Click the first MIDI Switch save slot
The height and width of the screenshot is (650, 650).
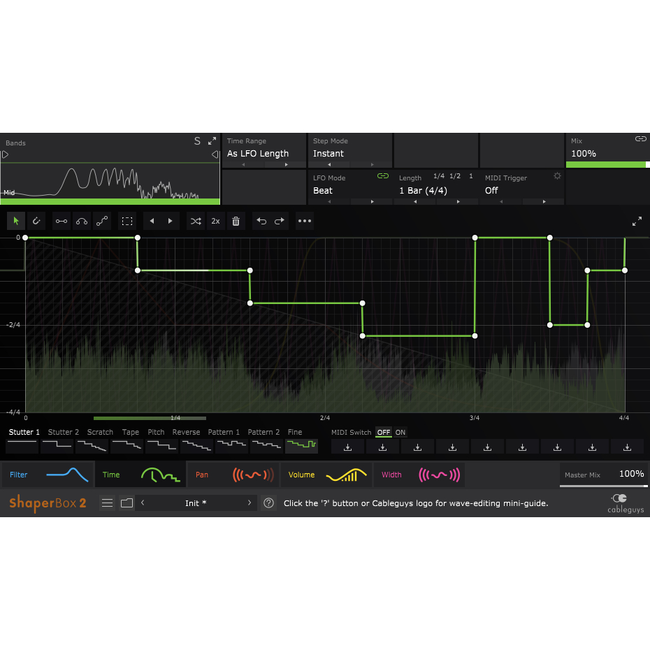pos(348,447)
